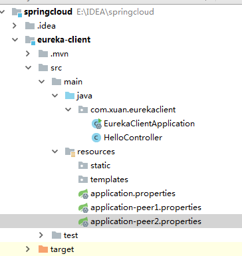242x256 pixels.
Task: Expand the .idea folder
Action: pyautogui.click(x=15, y=26)
